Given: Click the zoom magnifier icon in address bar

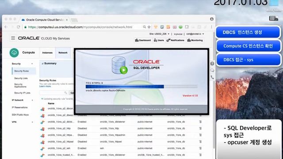Looking at the screenshot, I should point(145,27).
